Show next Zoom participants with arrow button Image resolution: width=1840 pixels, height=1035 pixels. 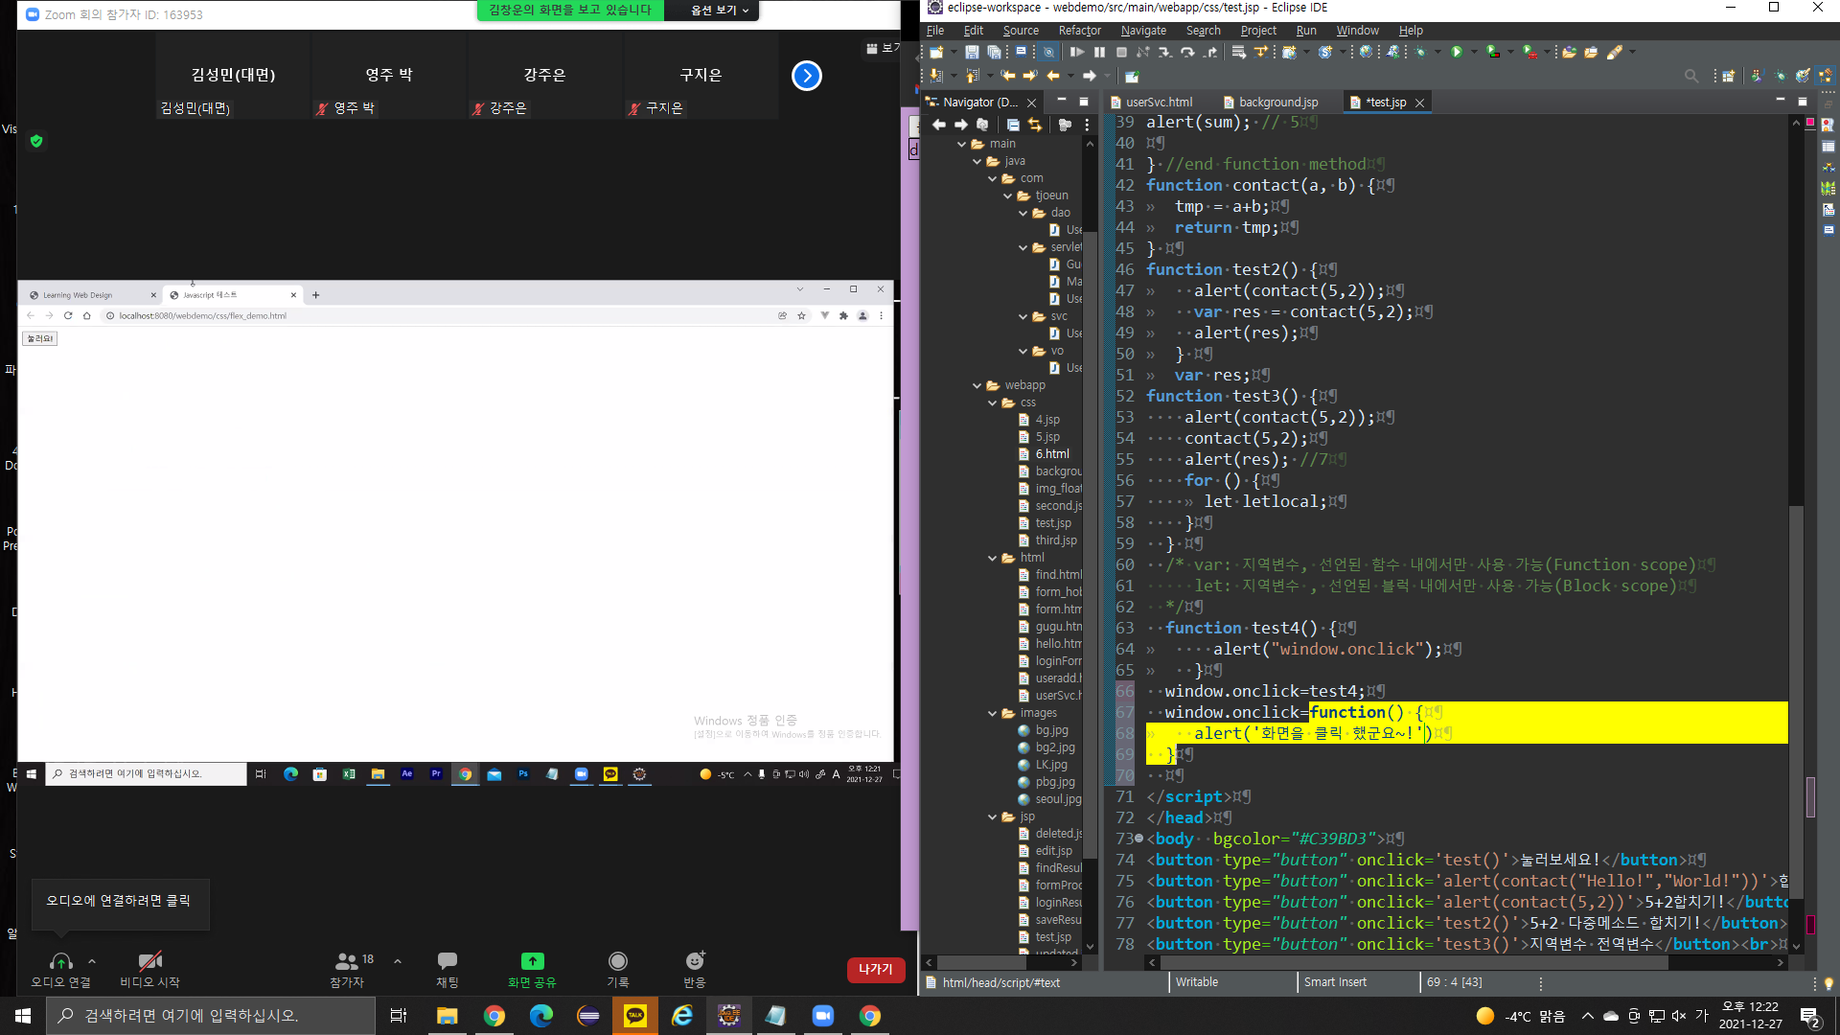(807, 76)
